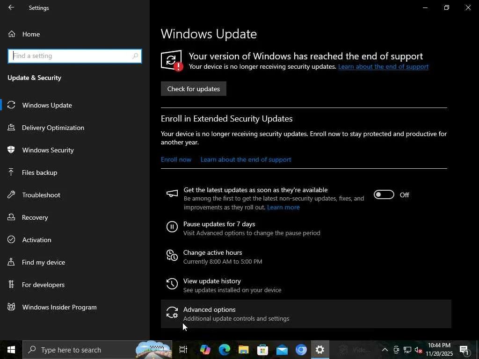Open Learn about the end of support beside Enroll now

pyautogui.click(x=246, y=160)
